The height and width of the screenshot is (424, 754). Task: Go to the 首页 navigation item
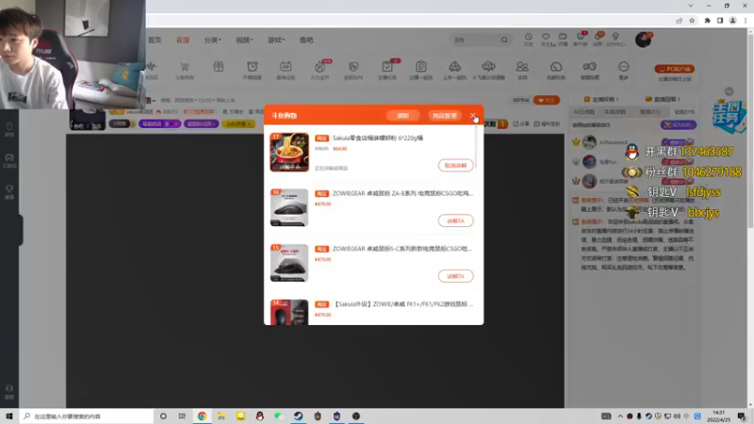[x=155, y=40]
